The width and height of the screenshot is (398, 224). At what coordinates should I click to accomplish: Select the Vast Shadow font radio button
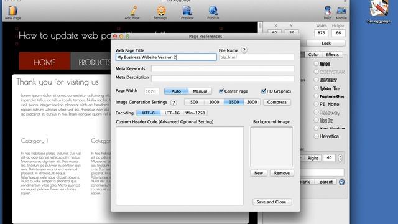[x=316, y=128]
